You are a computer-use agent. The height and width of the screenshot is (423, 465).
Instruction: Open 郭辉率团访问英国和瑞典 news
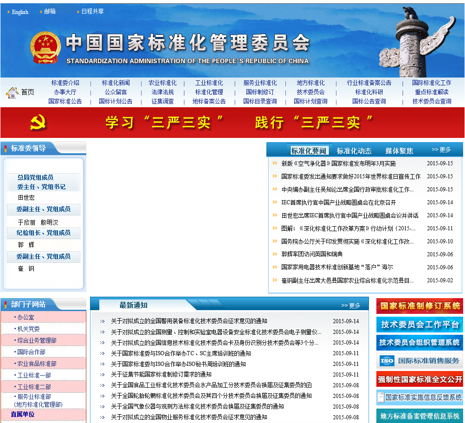(x=312, y=254)
